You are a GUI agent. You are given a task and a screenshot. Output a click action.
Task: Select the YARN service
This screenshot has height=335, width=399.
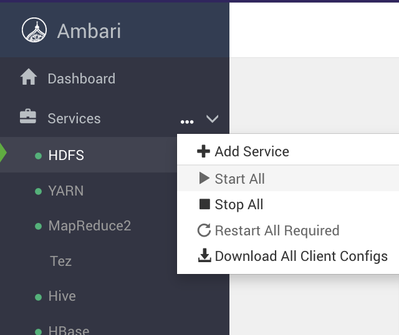pyautogui.click(x=66, y=191)
